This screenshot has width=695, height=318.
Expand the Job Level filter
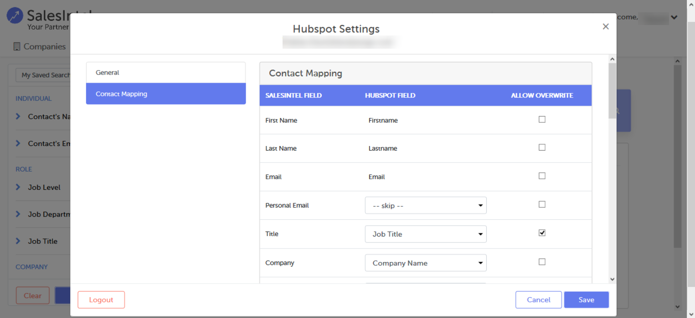point(18,187)
